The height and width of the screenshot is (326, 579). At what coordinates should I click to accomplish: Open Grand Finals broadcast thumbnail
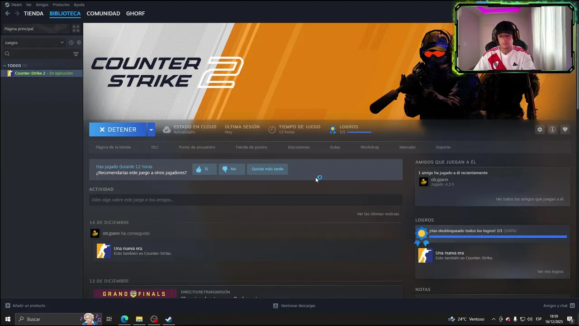(x=135, y=293)
